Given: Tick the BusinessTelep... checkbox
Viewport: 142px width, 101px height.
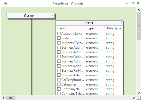Looking at the screenshot, I should click(x=59, y=75).
